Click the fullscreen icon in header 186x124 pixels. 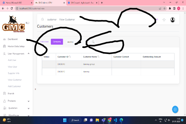(x=164, y=20)
